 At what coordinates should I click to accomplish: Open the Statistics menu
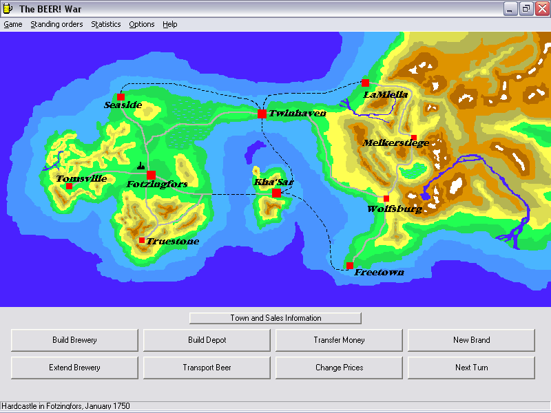click(x=105, y=24)
